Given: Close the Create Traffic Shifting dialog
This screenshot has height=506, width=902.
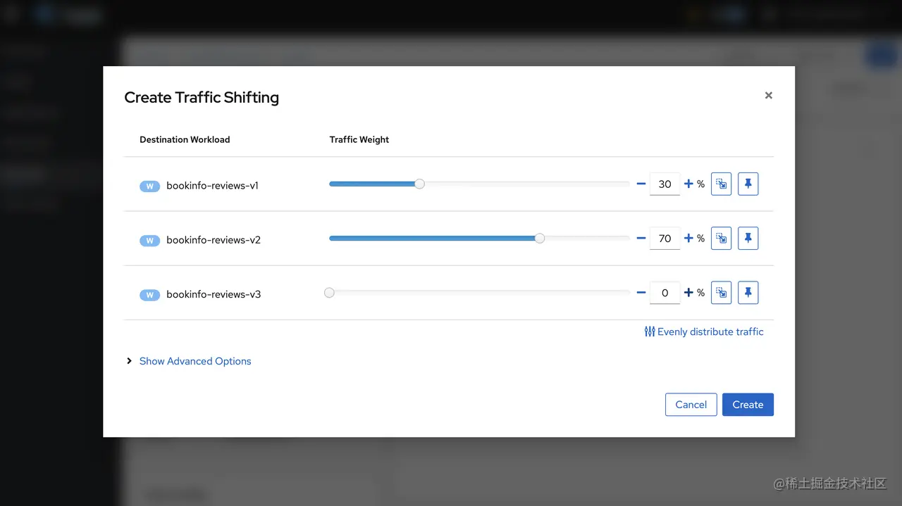Looking at the screenshot, I should point(768,95).
